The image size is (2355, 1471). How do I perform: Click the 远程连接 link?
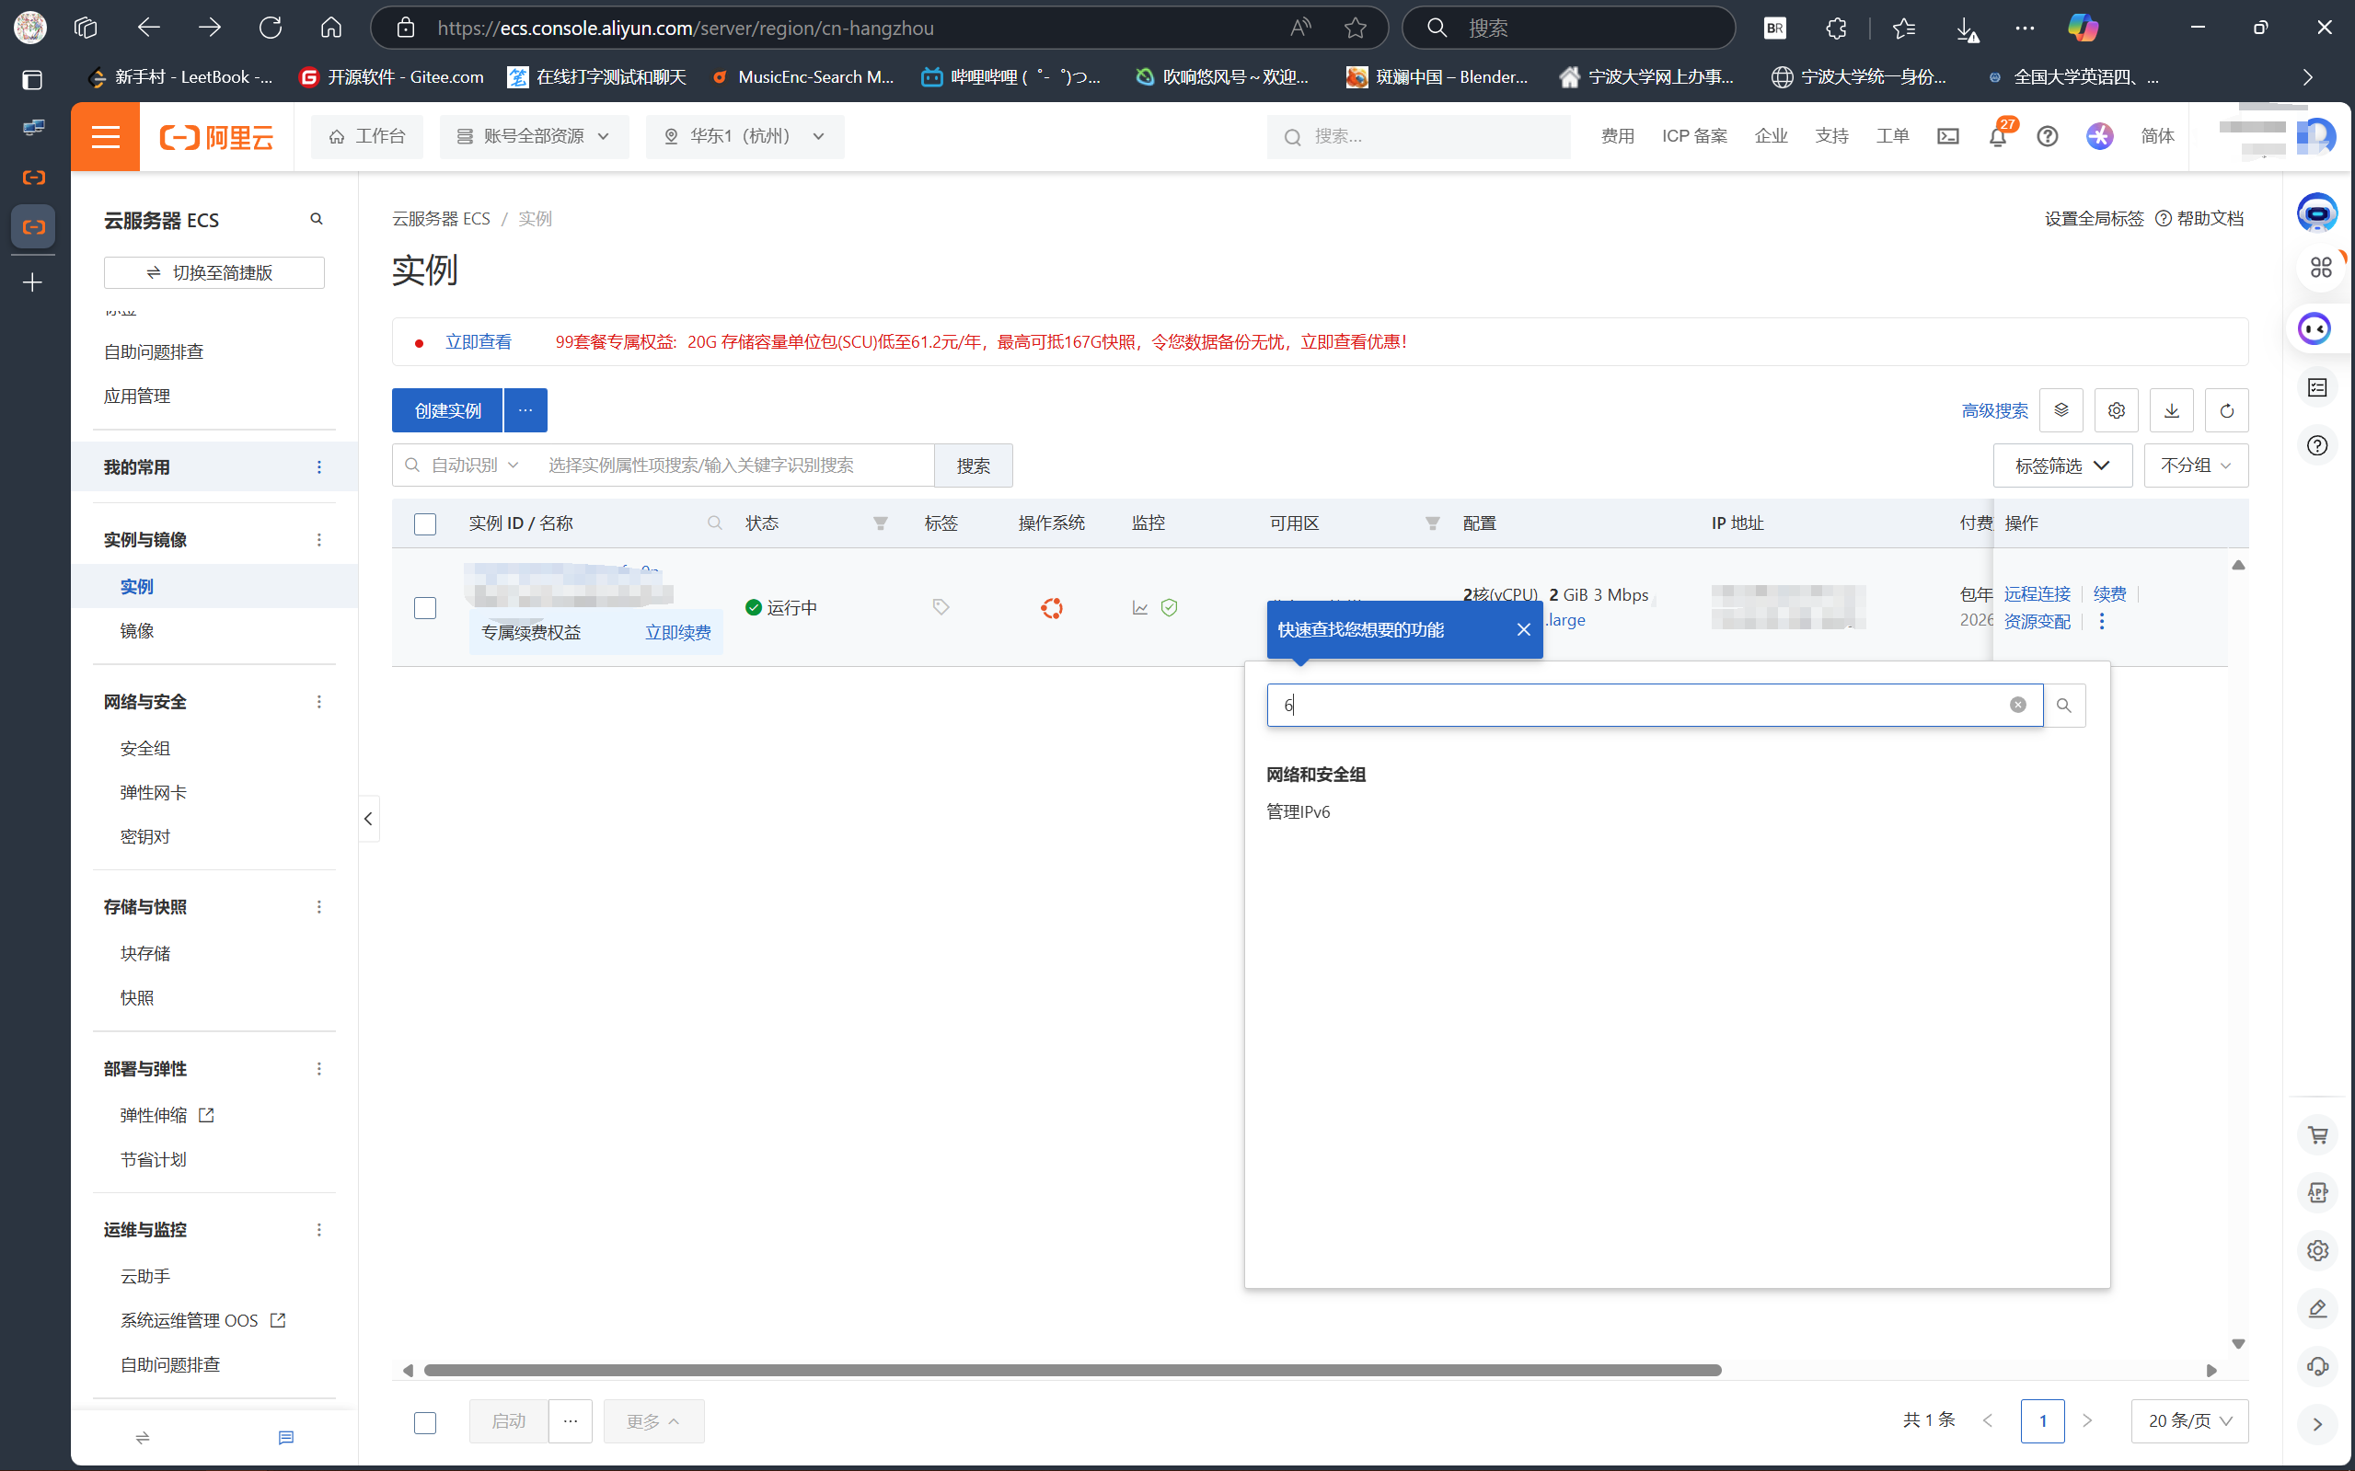point(2037,594)
